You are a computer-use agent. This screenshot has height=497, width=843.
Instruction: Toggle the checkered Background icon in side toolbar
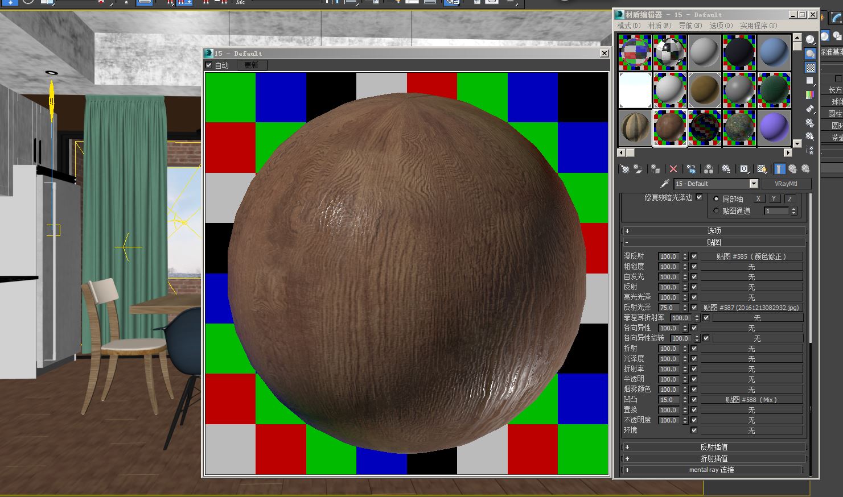(x=811, y=68)
